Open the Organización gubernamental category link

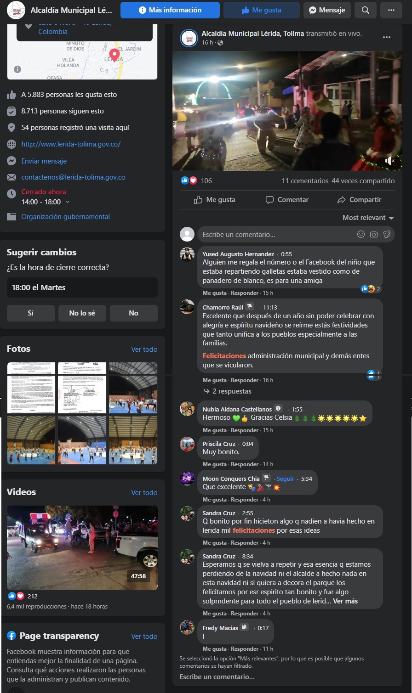coord(65,217)
